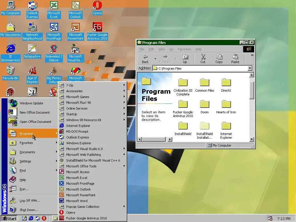Expand the Accessories submenu
The height and width of the screenshot is (222, 296).
coord(92,91)
